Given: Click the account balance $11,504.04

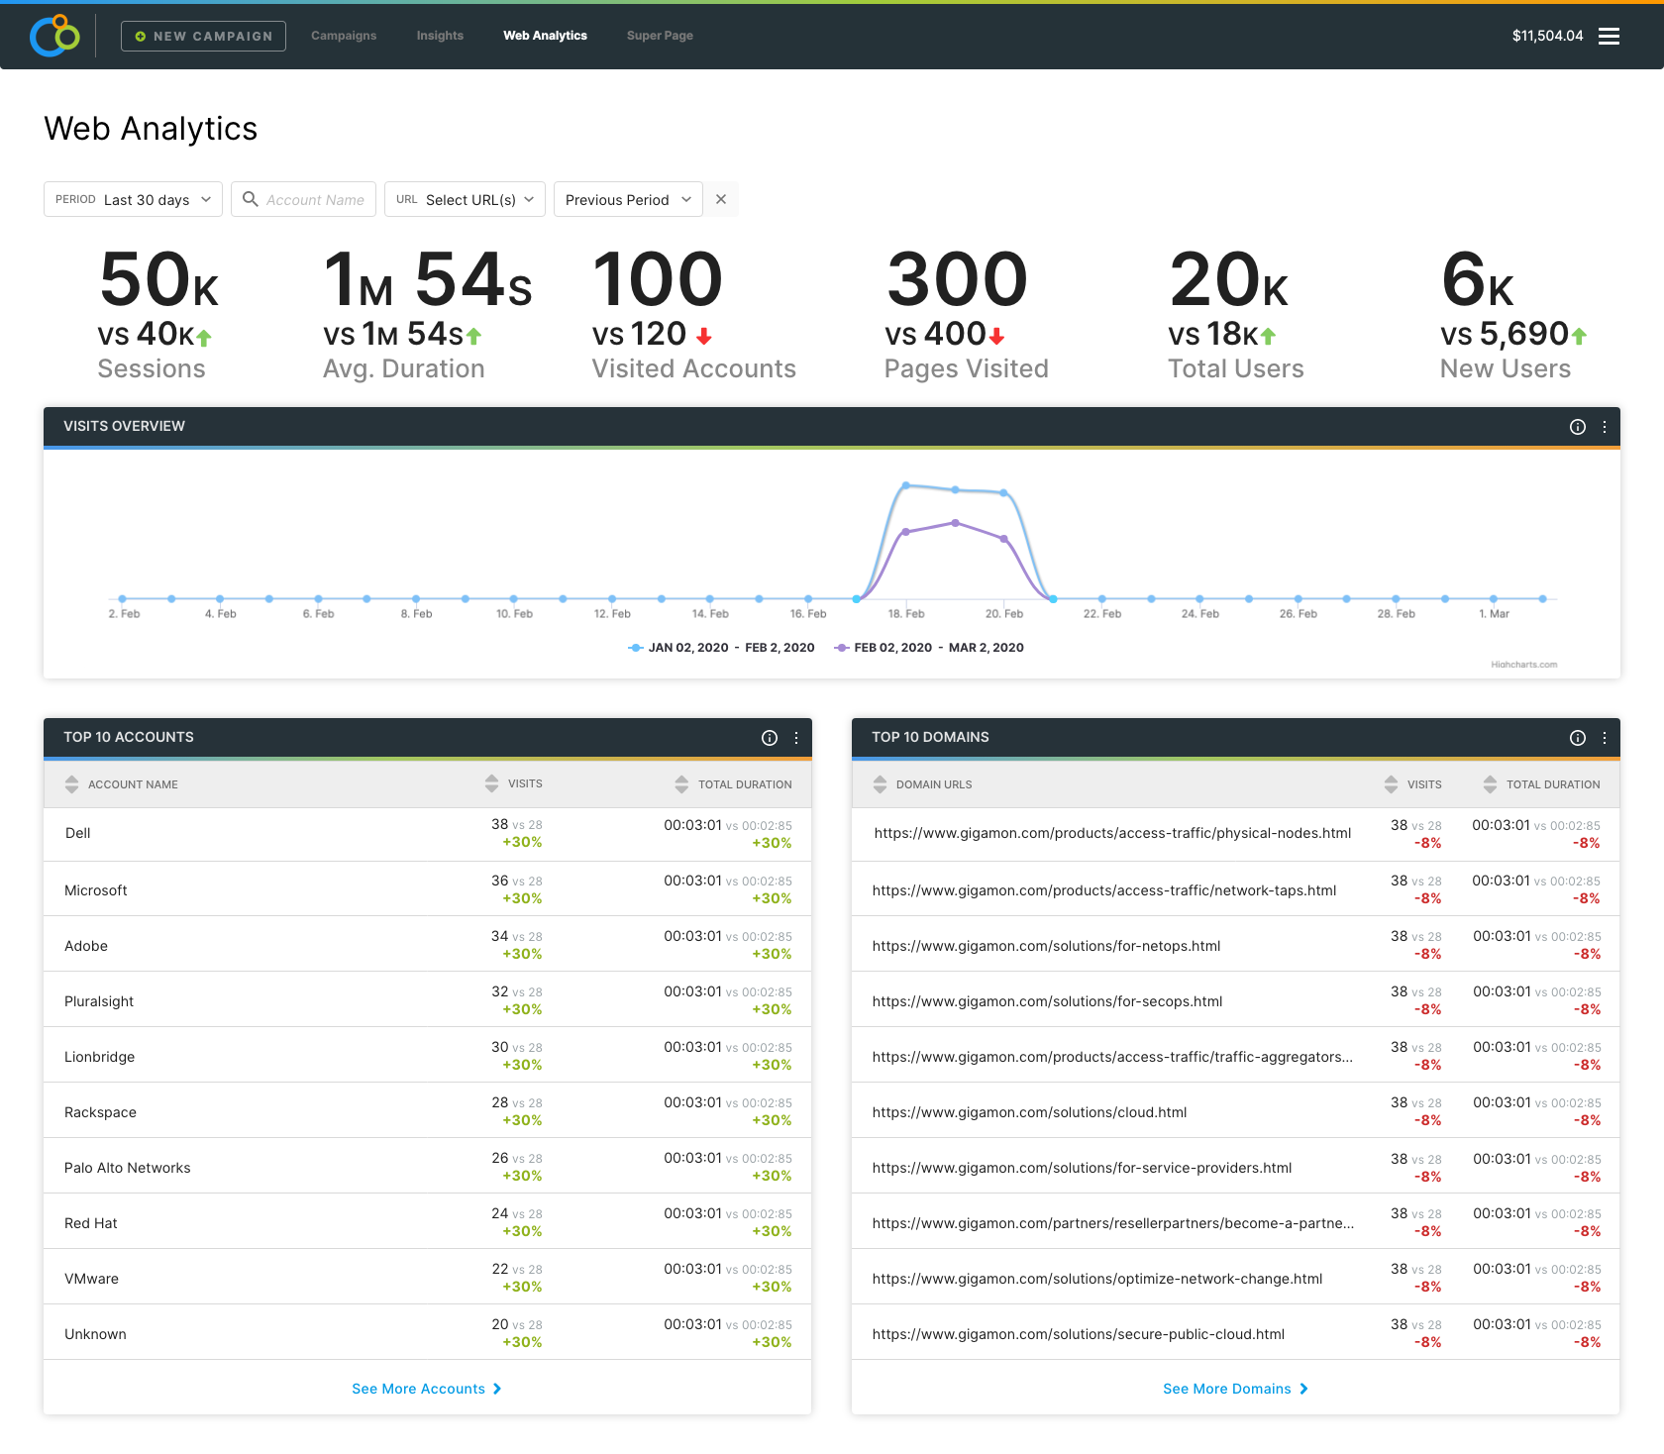Looking at the screenshot, I should 1547,36.
